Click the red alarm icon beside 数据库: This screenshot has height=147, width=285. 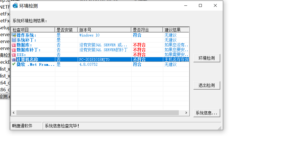14,45
